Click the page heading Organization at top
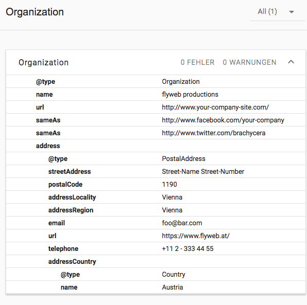Image resolution: width=307 pixels, height=305 pixels. tap(34, 12)
